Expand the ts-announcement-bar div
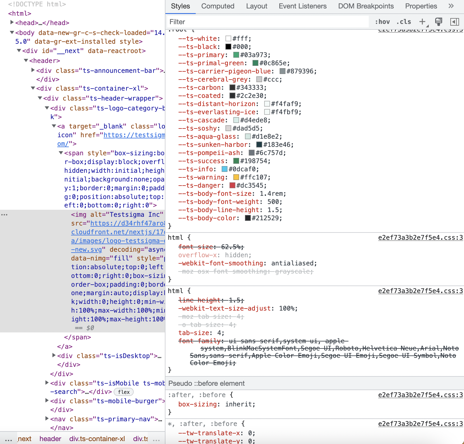This screenshot has height=444, width=464. click(x=33, y=70)
